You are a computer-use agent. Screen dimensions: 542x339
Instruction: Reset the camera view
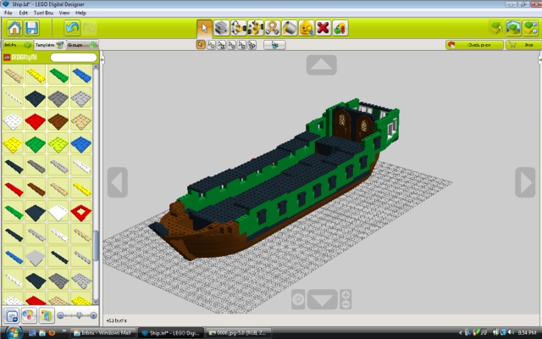(x=298, y=299)
